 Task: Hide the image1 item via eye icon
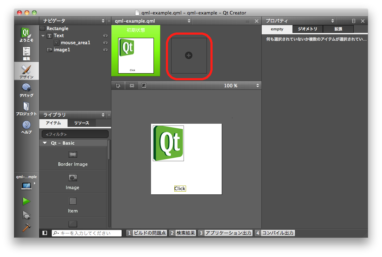click(105, 50)
